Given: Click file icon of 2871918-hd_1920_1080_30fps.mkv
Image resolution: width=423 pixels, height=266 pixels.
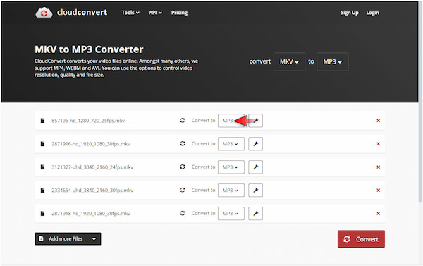Looking at the screenshot, I should pos(42,213).
